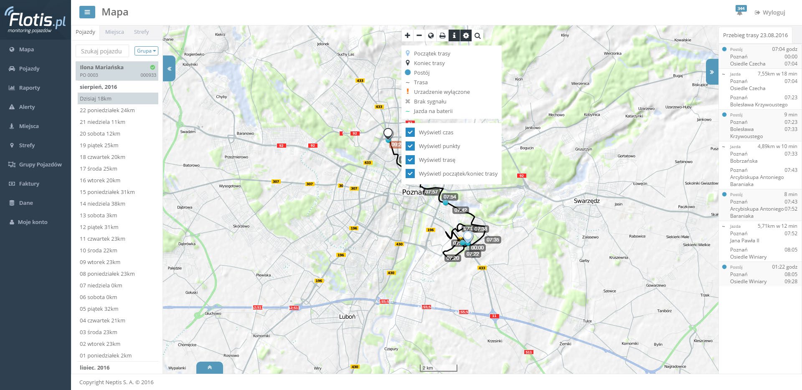This screenshot has height=390, width=802.
Task: Select 22 poniedziałek 24km
Action: [118, 110]
